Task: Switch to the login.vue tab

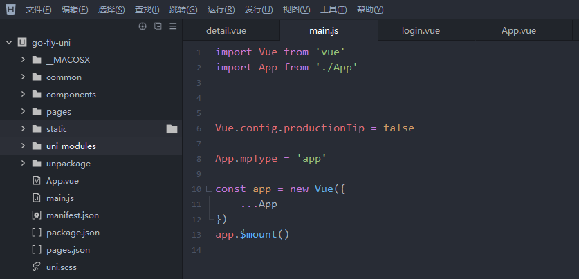Action: coord(421,31)
